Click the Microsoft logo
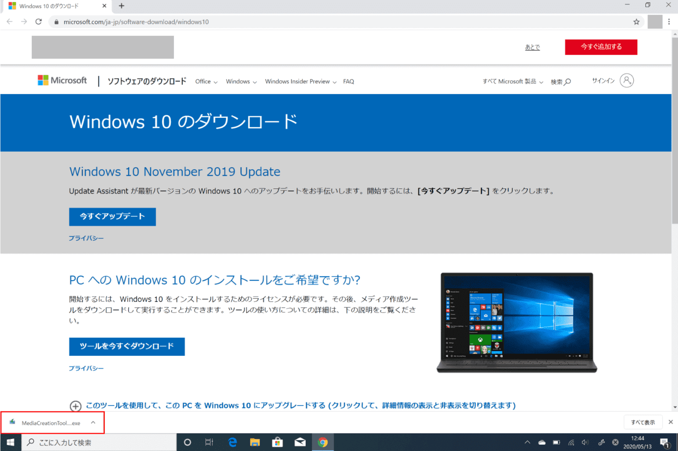 coord(62,80)
